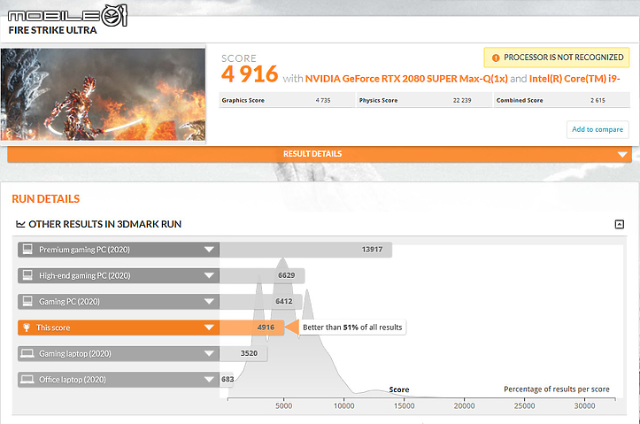640x424 pixels.
Task: Click the Percentage of results per score label
Action: tap(556, 389)
